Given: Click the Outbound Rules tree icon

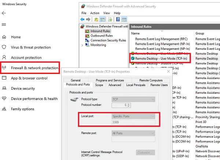Looking at the screenshot, I should point(87,36).
